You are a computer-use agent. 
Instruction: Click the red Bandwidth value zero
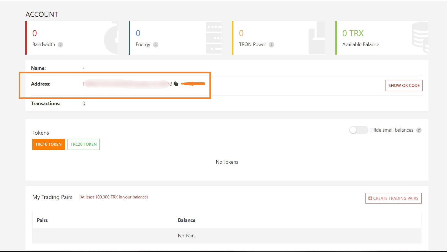coord(35,33)
